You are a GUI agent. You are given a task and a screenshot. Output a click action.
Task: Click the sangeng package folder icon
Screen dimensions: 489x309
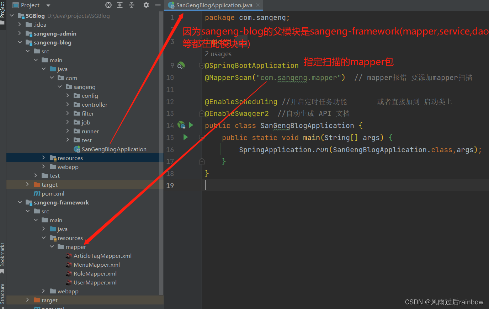click(69, 87)
